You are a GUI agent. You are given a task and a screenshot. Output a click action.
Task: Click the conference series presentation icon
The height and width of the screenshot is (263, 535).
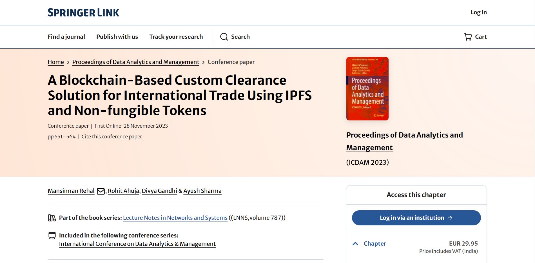[x=52, y=235]
